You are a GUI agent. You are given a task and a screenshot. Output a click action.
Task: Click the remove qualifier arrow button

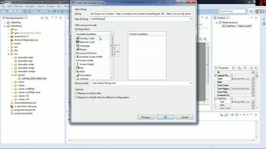(x=117, y=54)
